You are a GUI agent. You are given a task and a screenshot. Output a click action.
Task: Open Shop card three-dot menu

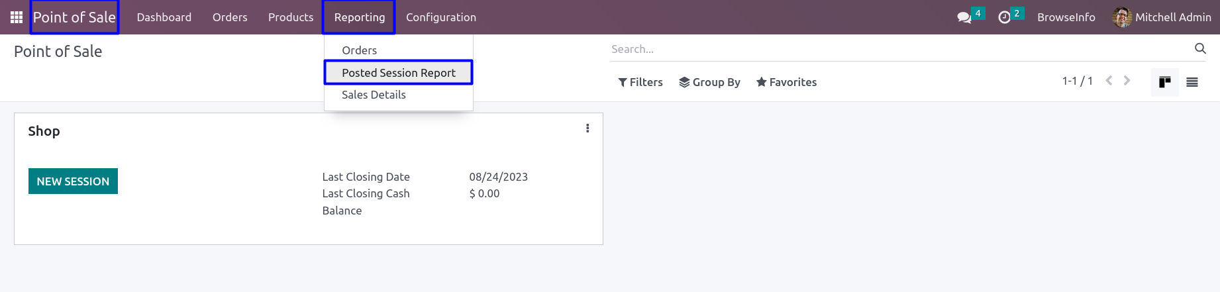coord(587,128)
